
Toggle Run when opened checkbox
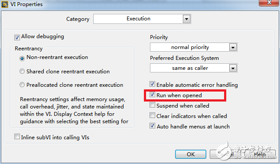[x=152, y=95]
